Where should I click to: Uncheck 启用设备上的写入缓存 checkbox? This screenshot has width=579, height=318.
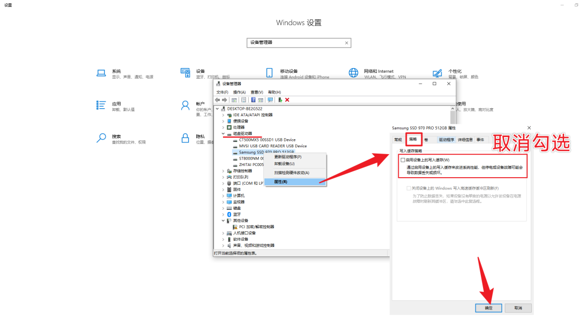pos(403,160)
